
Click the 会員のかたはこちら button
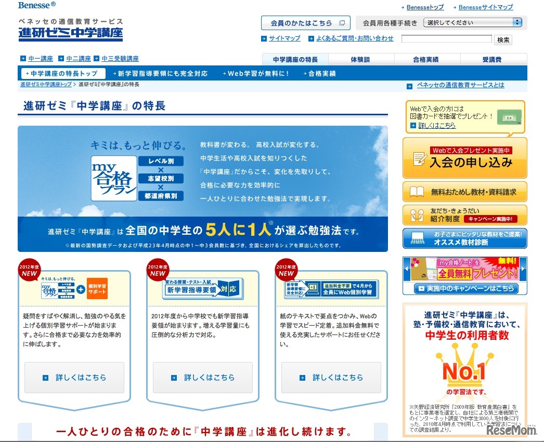305,23
